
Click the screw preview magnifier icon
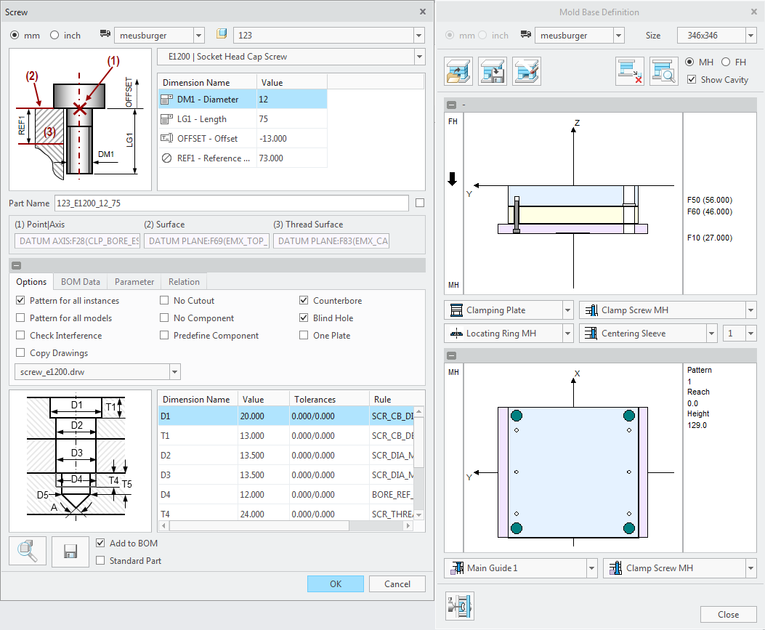[28, 551]
